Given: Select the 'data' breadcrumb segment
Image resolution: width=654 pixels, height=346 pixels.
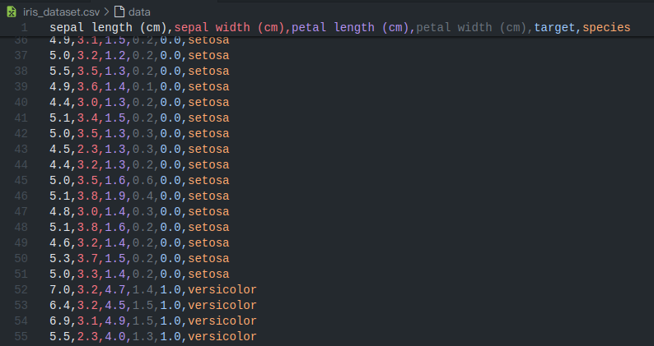Looking at the screenshot, I should coord(139,12).
